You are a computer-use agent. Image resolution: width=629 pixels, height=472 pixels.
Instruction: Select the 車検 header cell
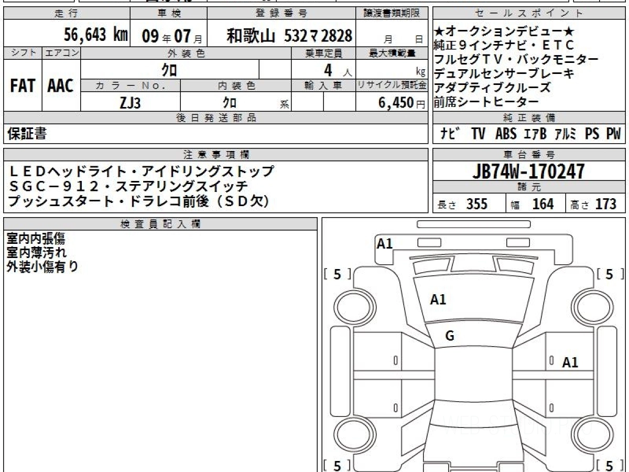click(168, 14)
